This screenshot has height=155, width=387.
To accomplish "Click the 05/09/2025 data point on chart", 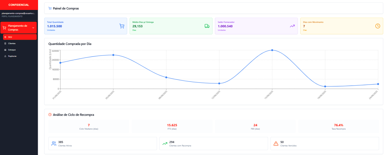I will pyautogui.click(x=113, y=55).
